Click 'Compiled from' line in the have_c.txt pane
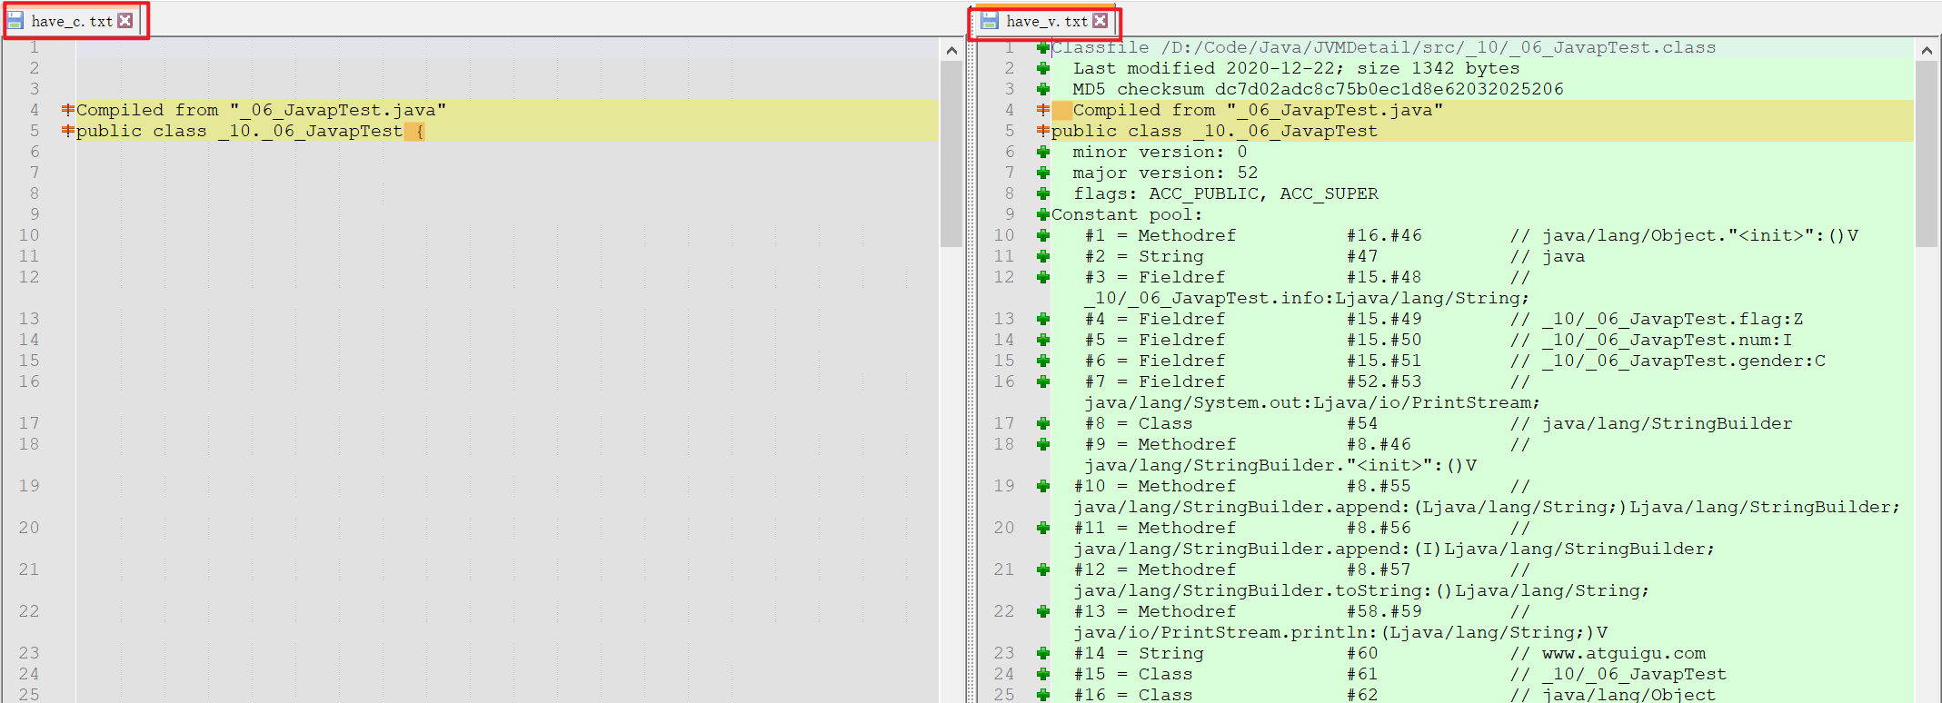 point(261,110)
